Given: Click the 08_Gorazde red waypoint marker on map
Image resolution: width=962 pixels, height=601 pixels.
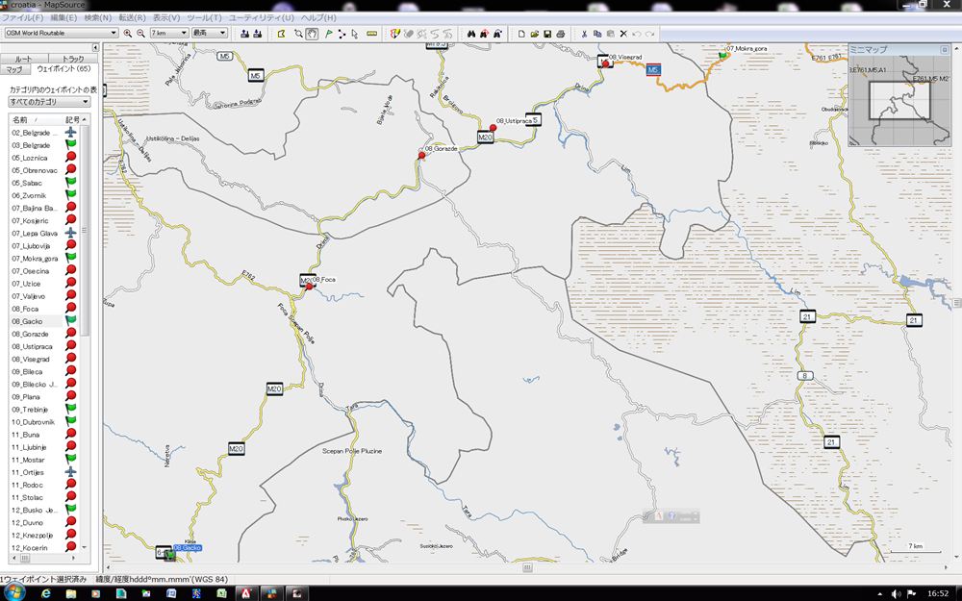Looking at the screenshot, I should tap(421, 156).
